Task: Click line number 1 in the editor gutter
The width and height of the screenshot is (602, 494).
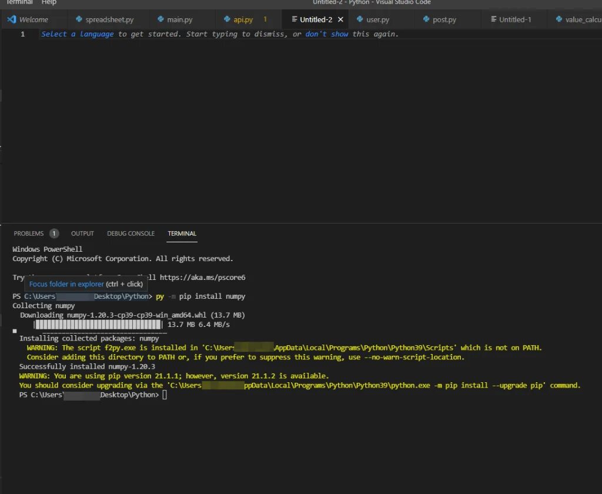Action: tap(23, 34)
